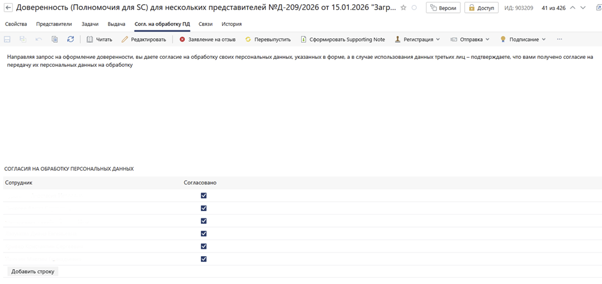The width and height of the screenshot is (602, 284).
Task: Open the История tab
Action: [x=232, y=24]
